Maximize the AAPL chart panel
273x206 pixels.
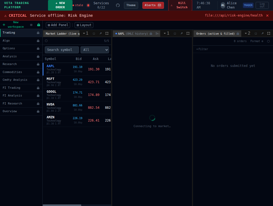[x=175, y=33]
